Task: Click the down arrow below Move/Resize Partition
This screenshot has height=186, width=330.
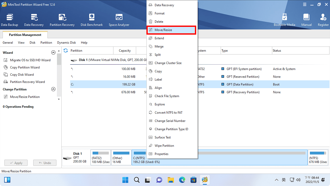Action: point(59,99)
